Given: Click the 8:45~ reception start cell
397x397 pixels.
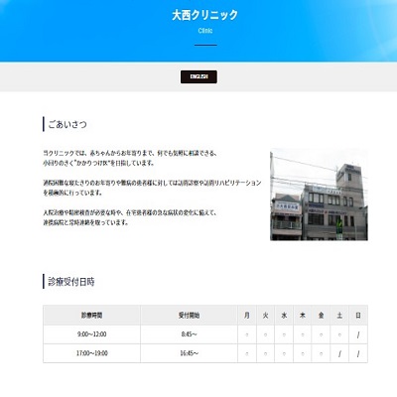Looking at the screenshot, I should [189, 334].
